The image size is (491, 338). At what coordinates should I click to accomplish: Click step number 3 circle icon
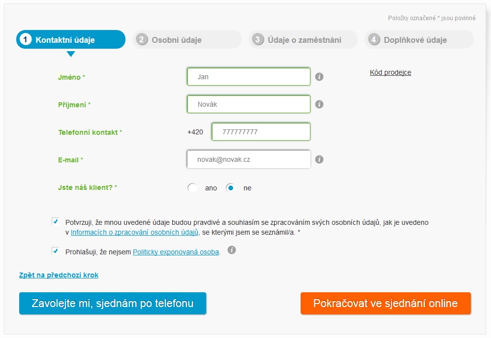point(258,39)
